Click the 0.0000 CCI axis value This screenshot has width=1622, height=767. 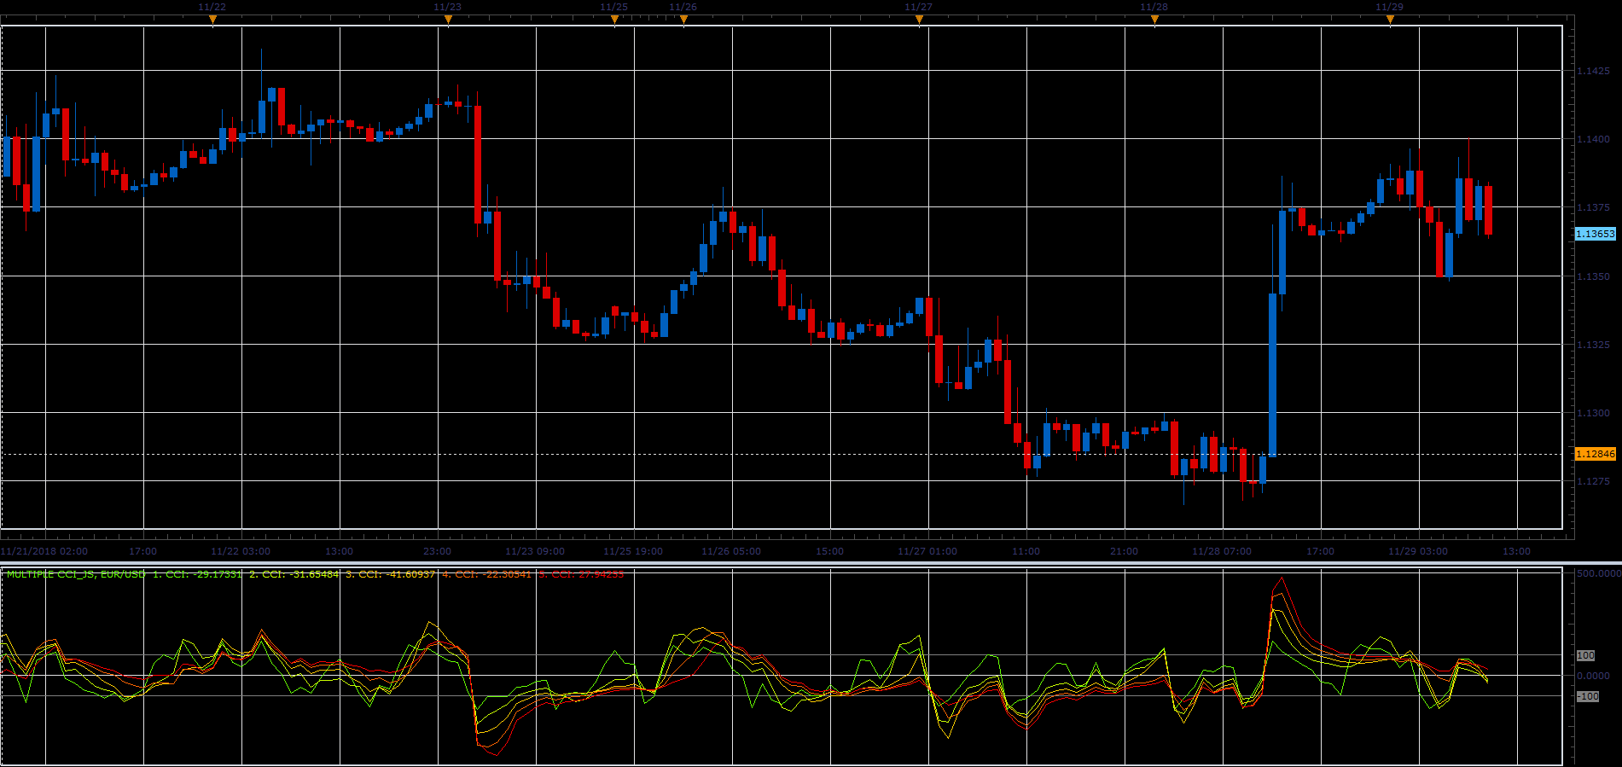pyautogui.click(x=1593, y=676)
